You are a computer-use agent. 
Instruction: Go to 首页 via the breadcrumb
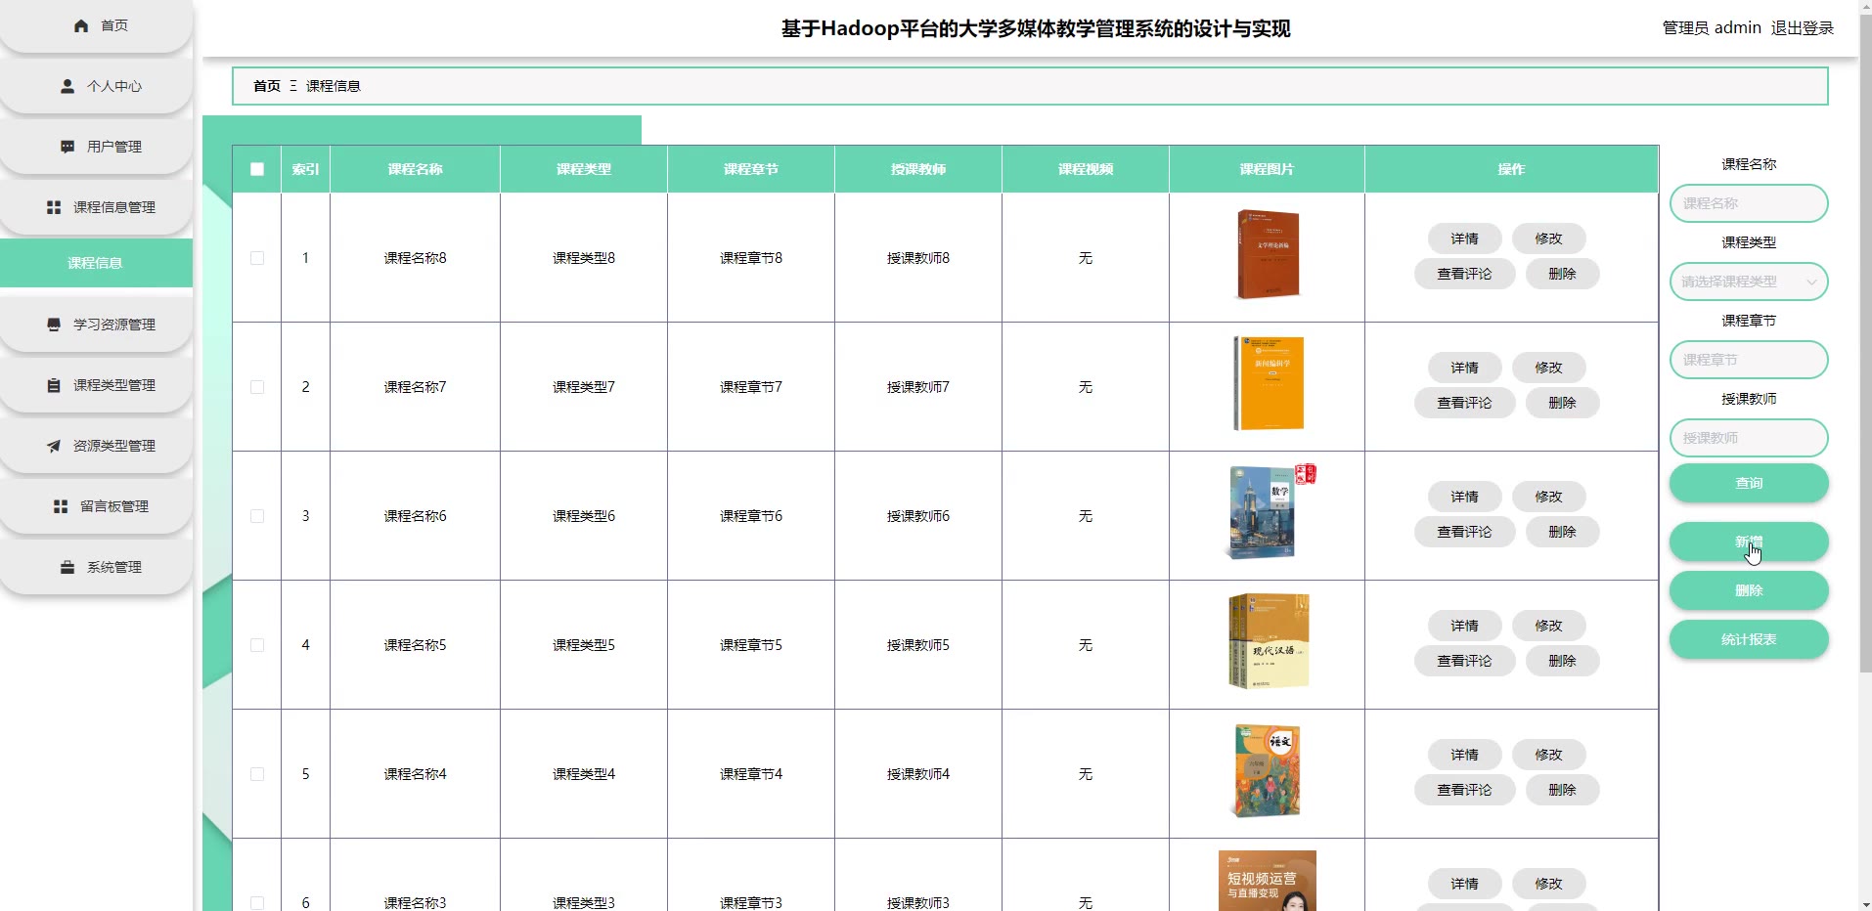coord(267,86)
